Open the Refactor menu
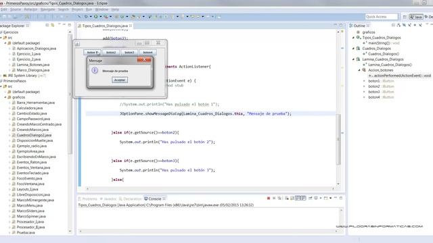The height and width of the screenshot is (243, 433). [x=30, y=9]
